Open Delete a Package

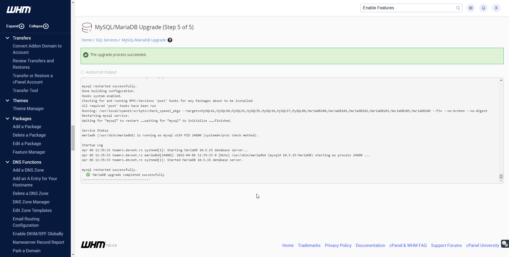pos(29,135)
